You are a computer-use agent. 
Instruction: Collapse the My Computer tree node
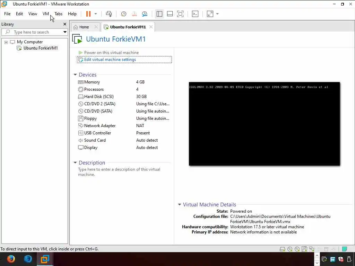pyautogui.click(x=6, y=42)
